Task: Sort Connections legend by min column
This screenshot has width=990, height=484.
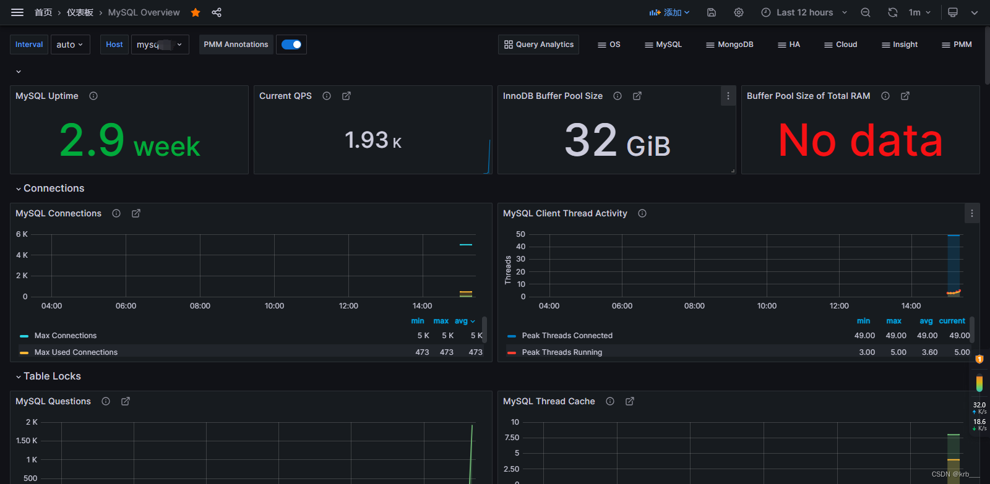Action: [418, 321]
